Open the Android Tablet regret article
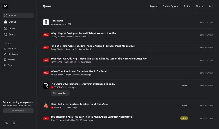Viewport: 219px width, 129px height. [x=84, y=33]
